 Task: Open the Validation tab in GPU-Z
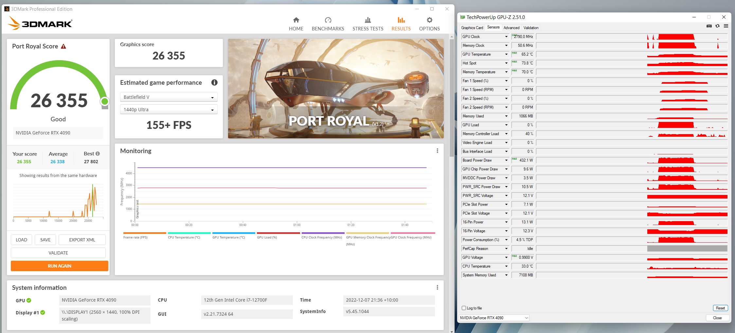[x=531, y=28]
